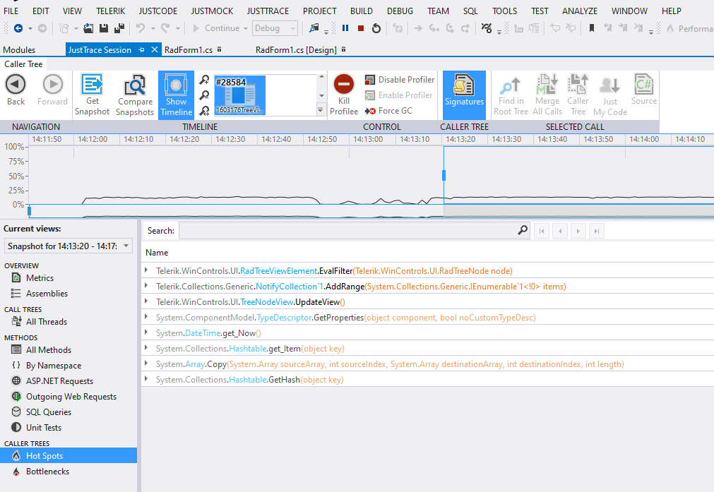The image size is (714, 492).
Task: Open ASP.NET Requests view
Action: [x=59, y=380]
